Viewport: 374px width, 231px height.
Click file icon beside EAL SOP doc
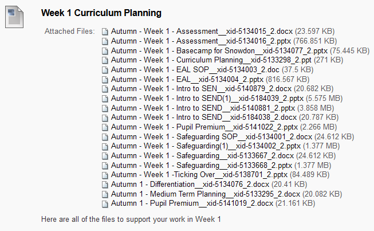coord(105,70)
